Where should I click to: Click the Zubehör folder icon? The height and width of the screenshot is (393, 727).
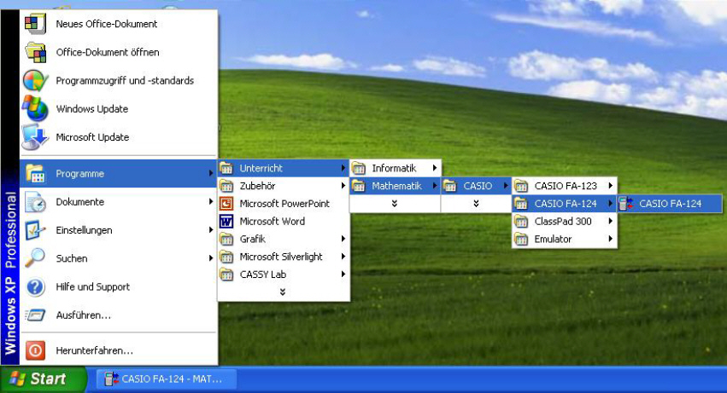(226, 186)
